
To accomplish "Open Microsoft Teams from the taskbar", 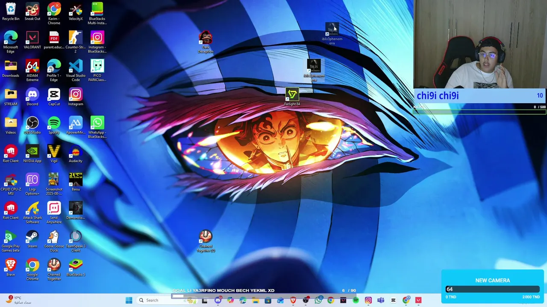I will point(381,300).
